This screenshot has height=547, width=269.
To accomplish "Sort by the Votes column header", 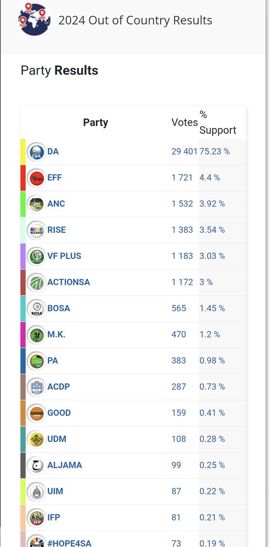I will coord(185,122).
